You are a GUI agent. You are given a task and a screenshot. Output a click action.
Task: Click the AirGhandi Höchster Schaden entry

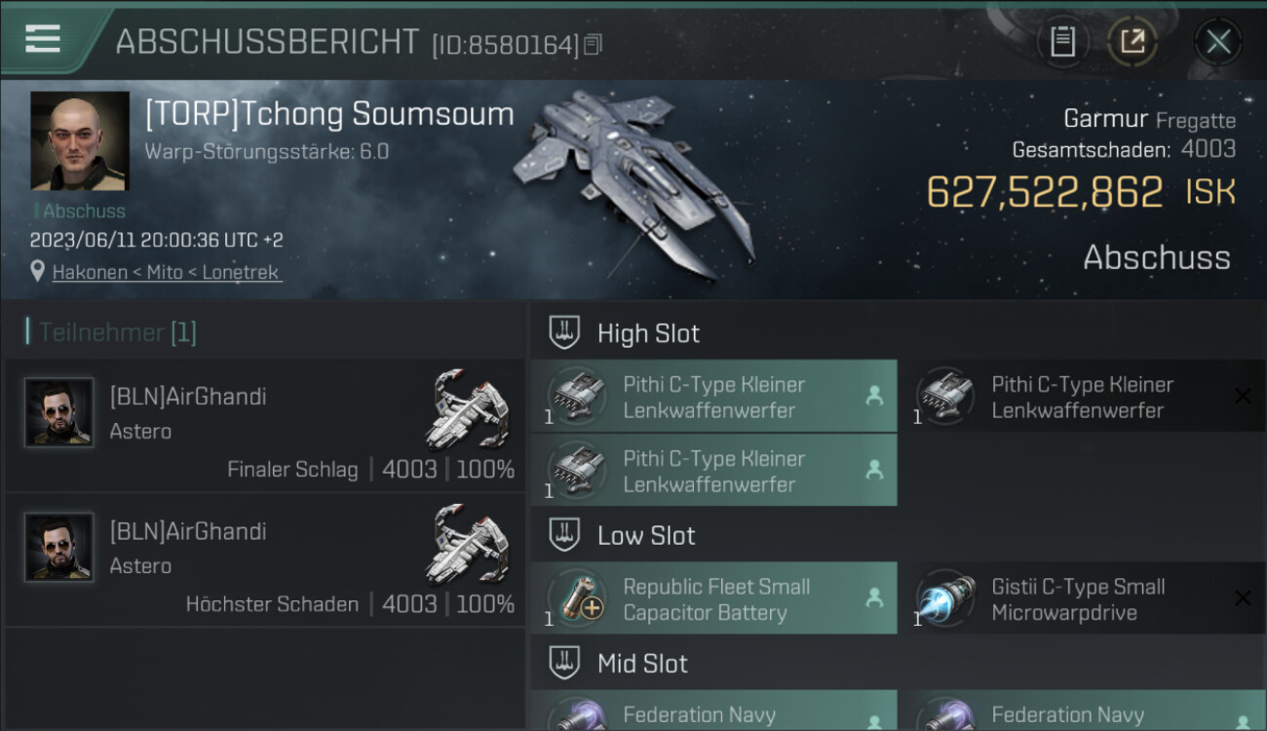pos(265,560)
